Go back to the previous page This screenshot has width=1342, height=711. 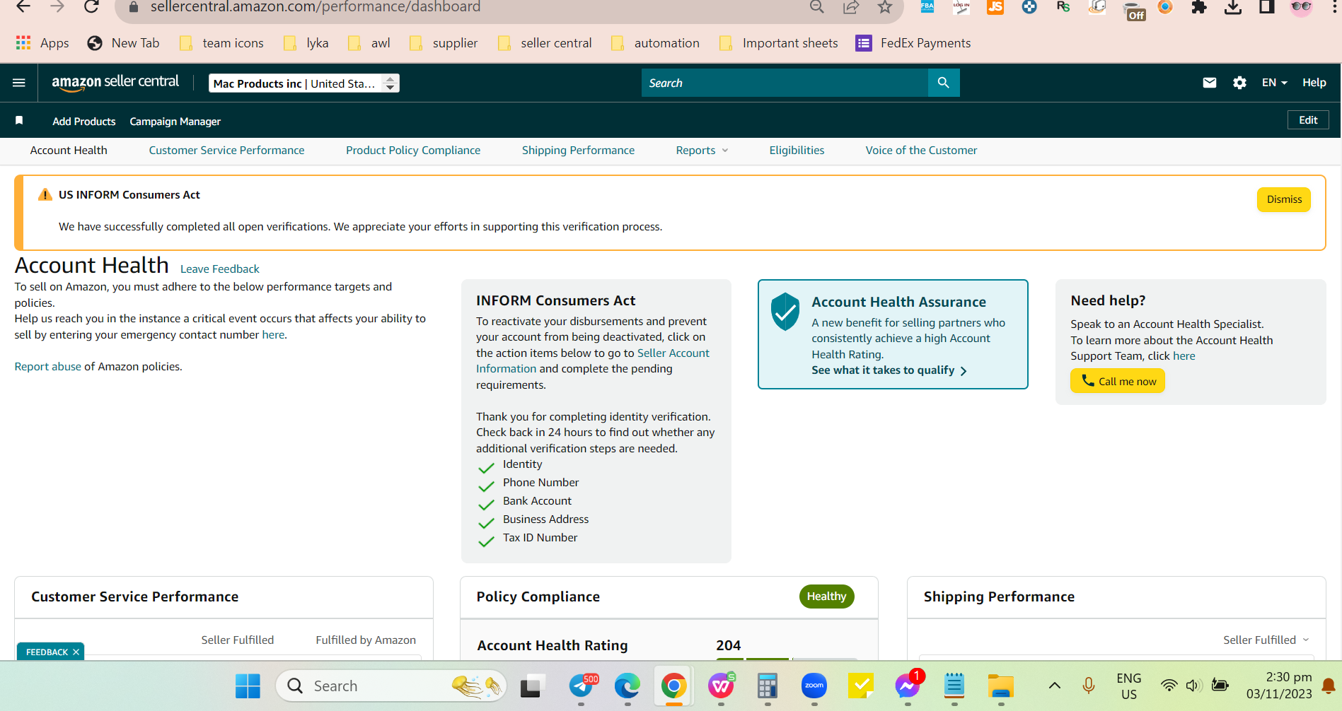[x=23, y=7]
